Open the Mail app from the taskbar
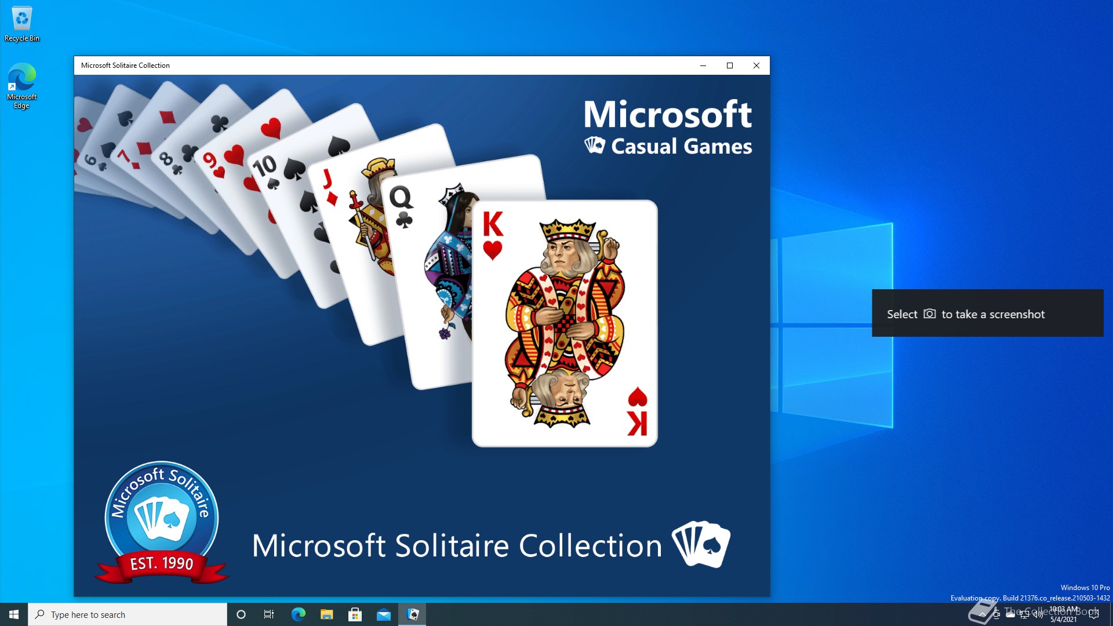The width and height of the screenshot is (1113, 626). click(383, 614)
